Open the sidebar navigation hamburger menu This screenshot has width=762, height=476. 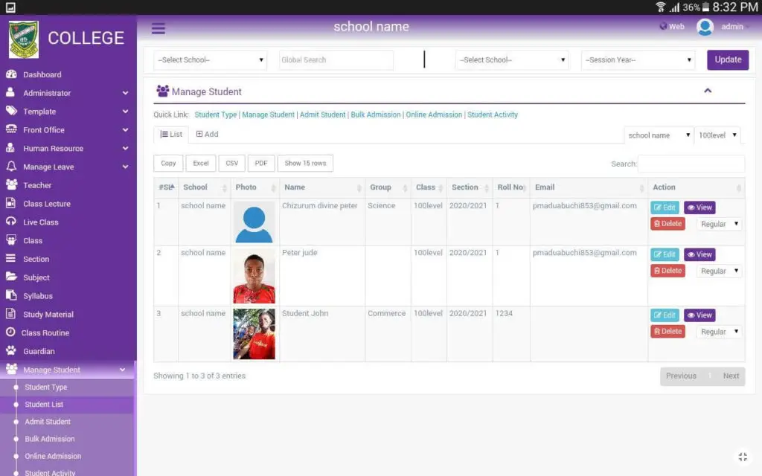(x=157, y=28)
